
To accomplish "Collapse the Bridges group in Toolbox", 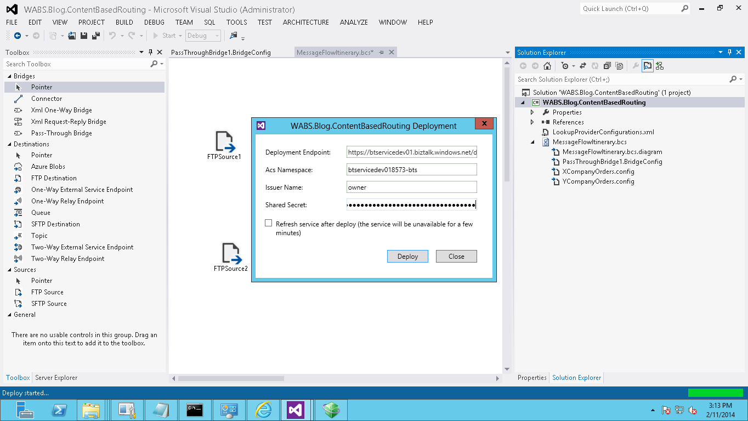I will (x=9, y=76).
